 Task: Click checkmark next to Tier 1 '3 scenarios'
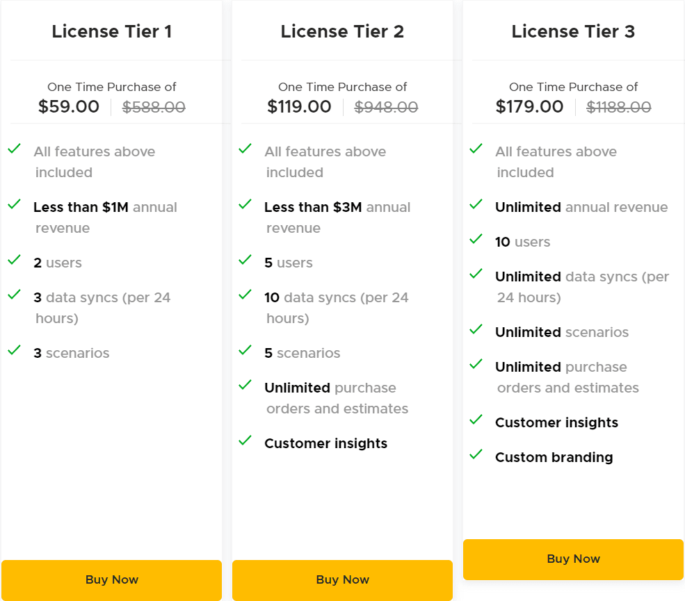point(14,350)
